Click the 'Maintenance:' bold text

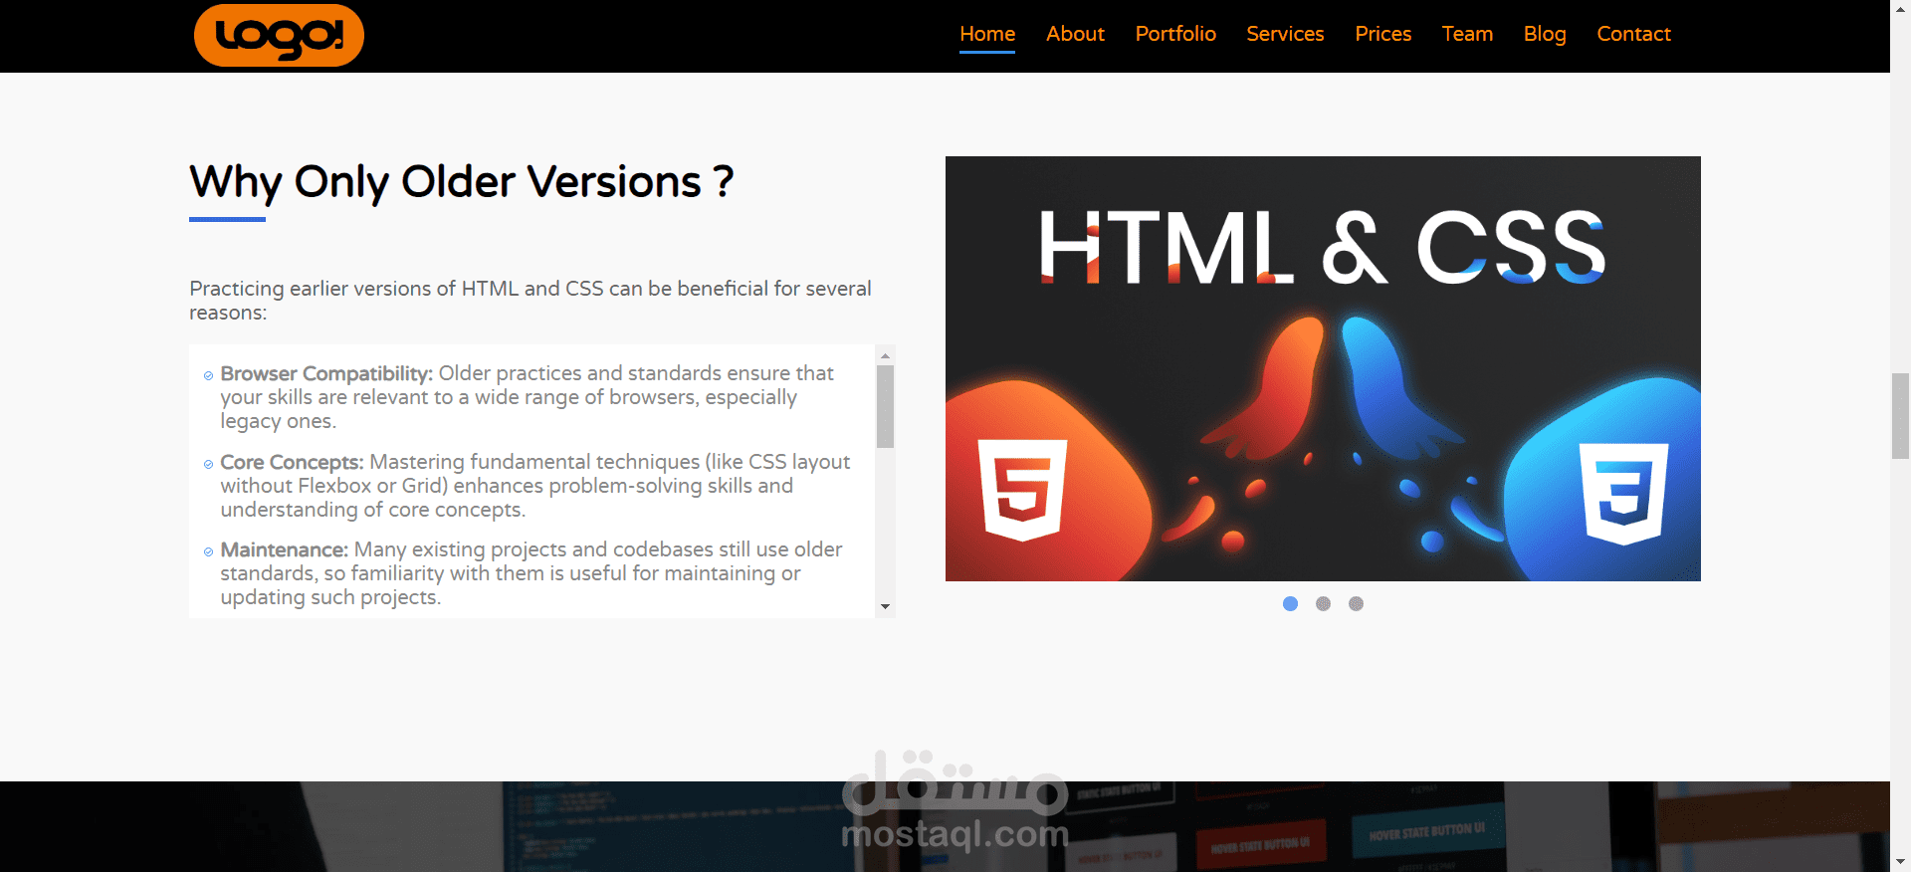point(284,549)
